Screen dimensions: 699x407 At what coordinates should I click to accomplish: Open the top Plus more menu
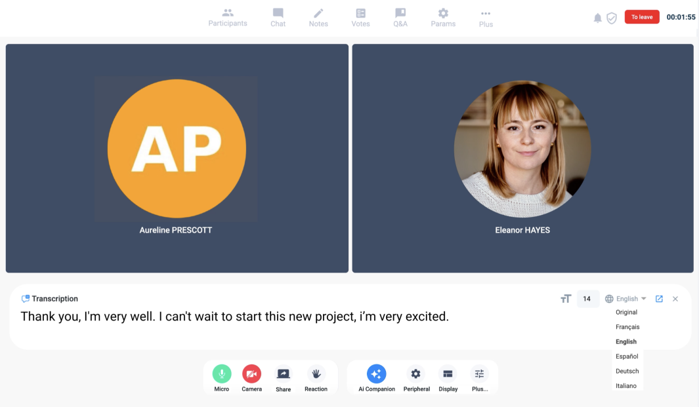click(x=486, y=18)
